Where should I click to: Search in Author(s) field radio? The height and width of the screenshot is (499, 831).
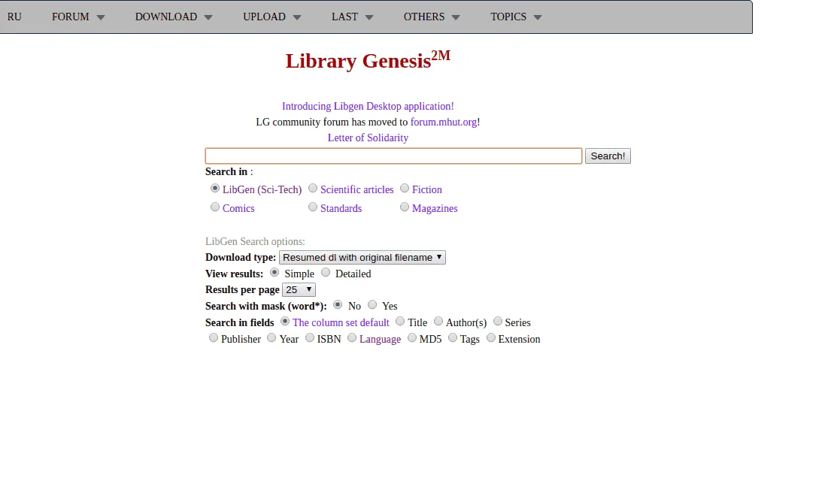[x=438, y=321]
